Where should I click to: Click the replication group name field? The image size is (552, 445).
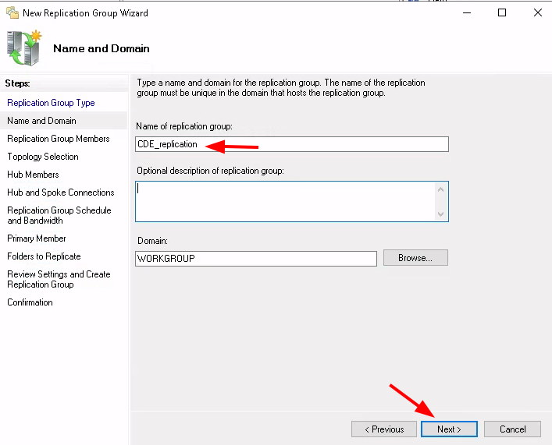click(292, 144)
